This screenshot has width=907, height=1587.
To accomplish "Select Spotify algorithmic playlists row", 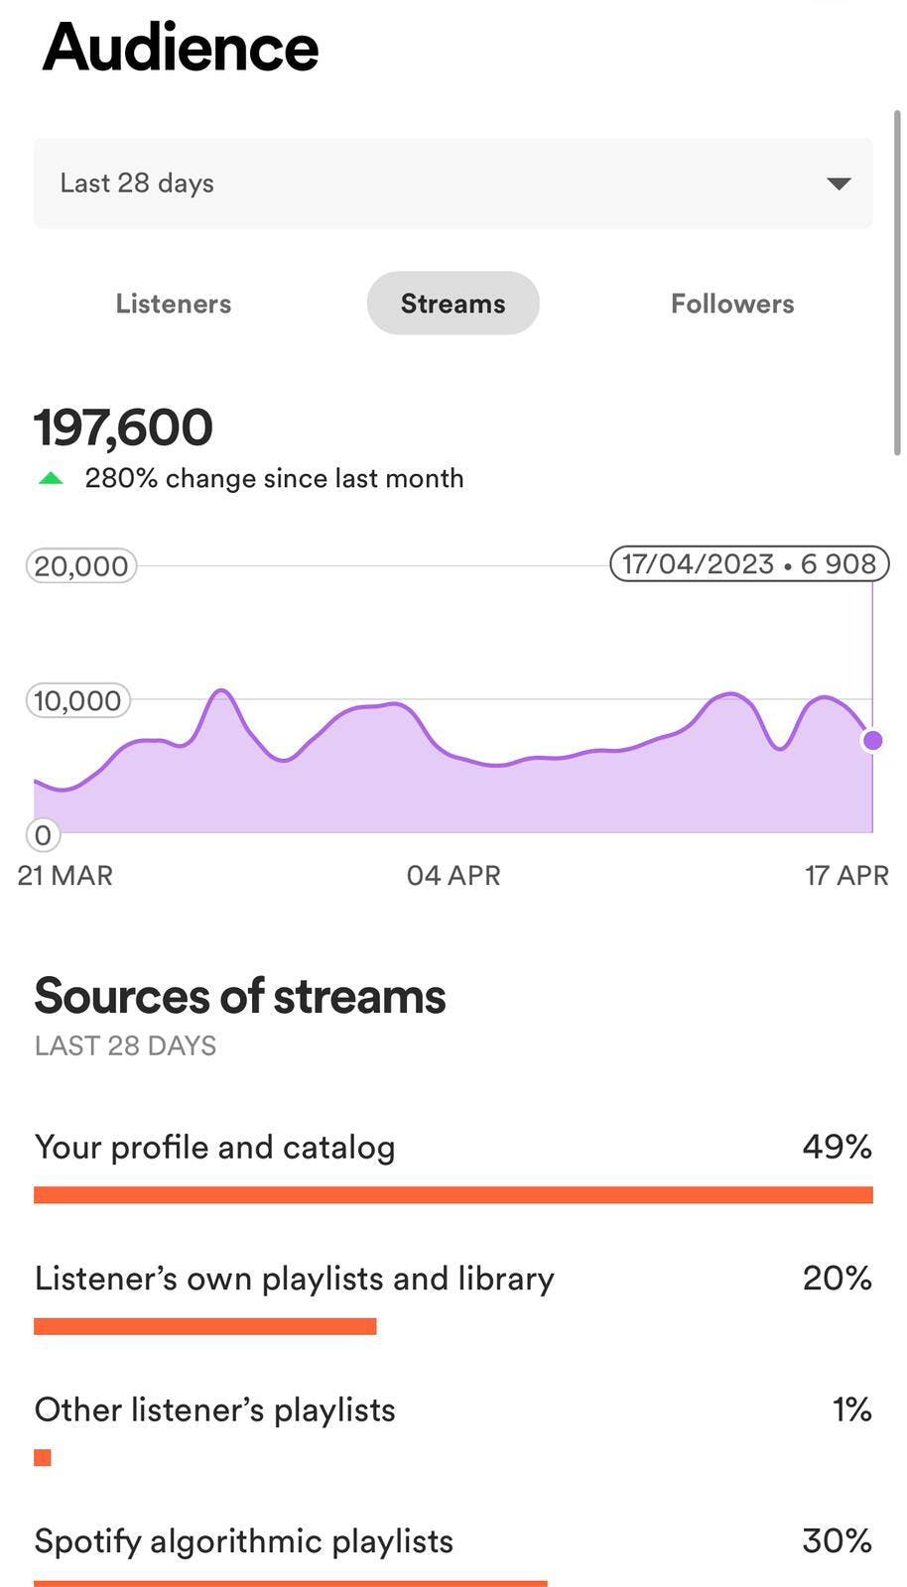I will coord(244,1541).
